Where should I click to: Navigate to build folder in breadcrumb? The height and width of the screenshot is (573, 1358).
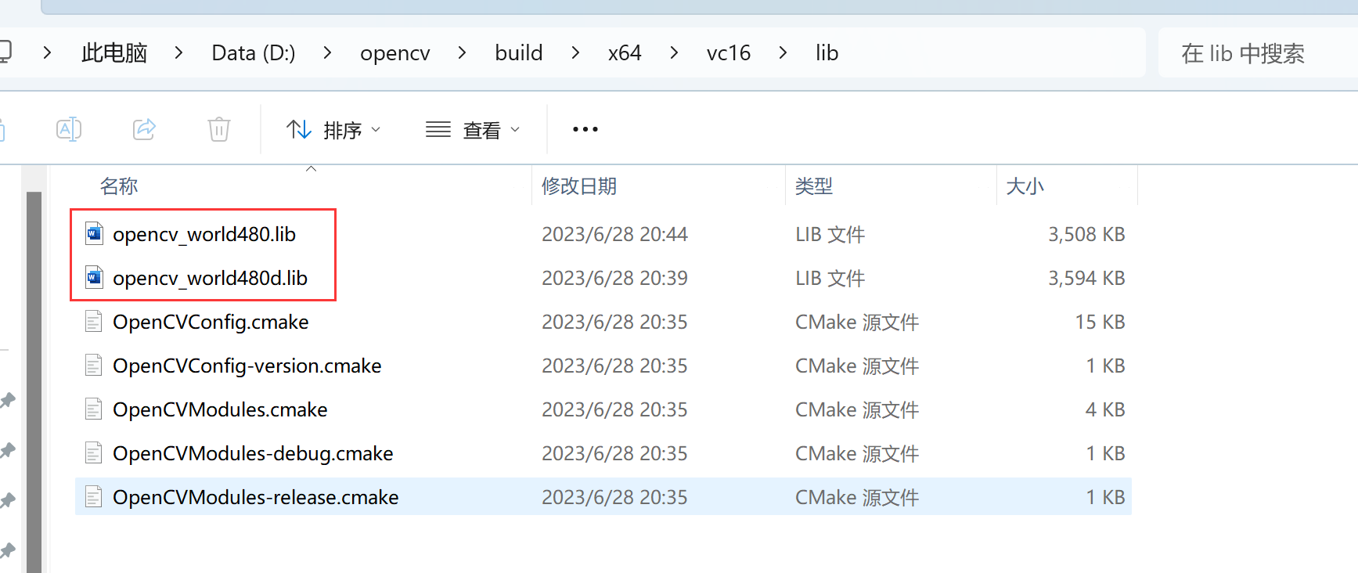point(519,53)
